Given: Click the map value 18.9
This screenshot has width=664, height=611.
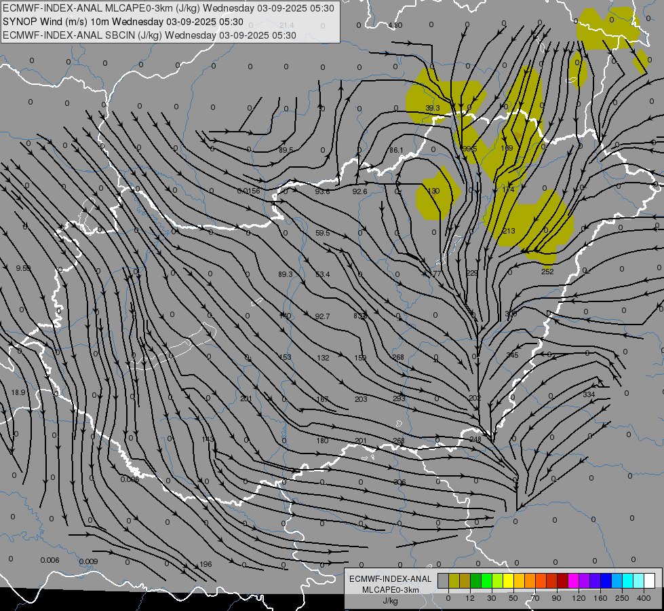Looking at the screenshot, I should [x=18, y=392].
